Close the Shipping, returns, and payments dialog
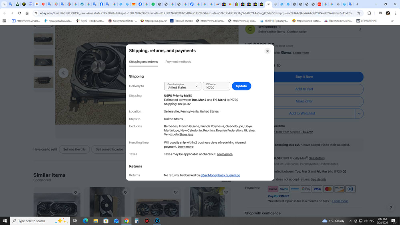This screenshot has height=225, width=400. point(267,51)
